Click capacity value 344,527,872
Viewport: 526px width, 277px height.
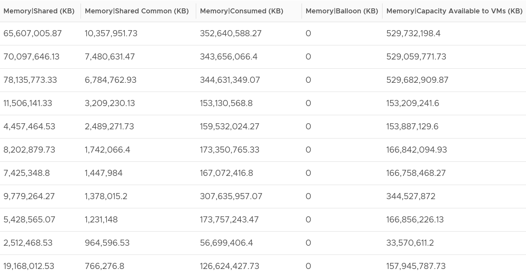click(411, 196)
